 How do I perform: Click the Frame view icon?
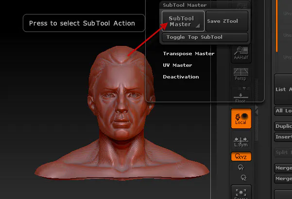(241, 192)
